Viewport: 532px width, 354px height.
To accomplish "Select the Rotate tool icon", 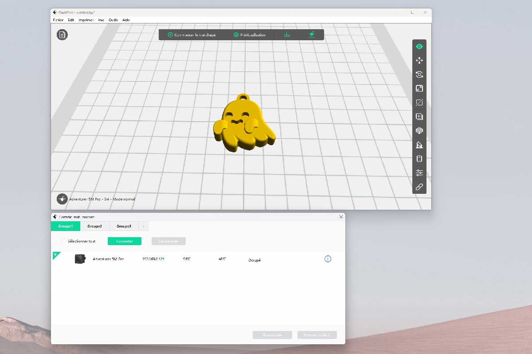I will (419, 74).
